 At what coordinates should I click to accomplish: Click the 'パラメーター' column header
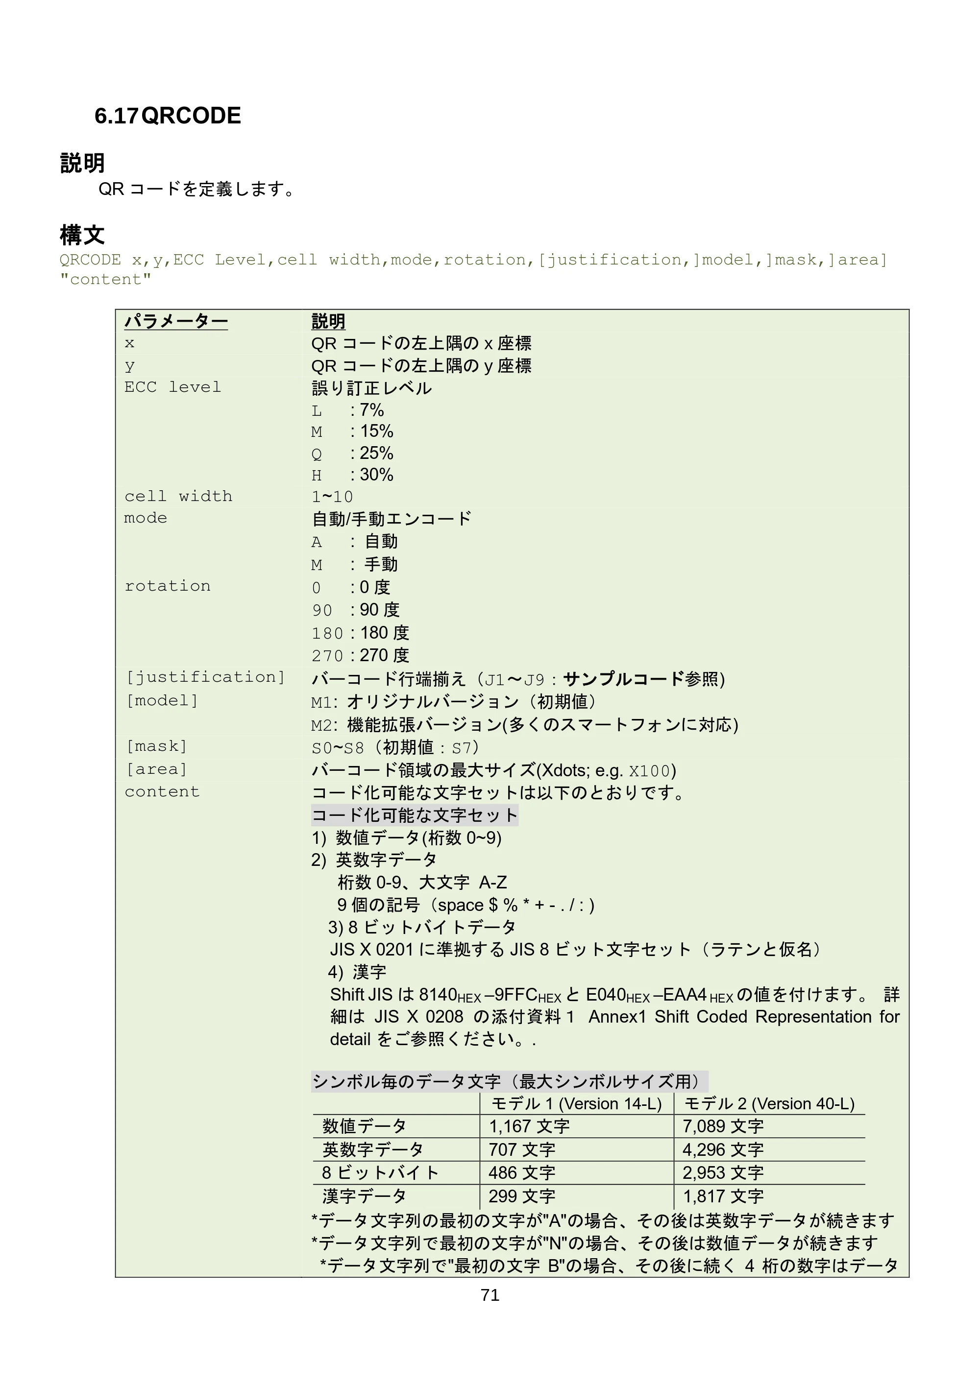coord(176,320)
